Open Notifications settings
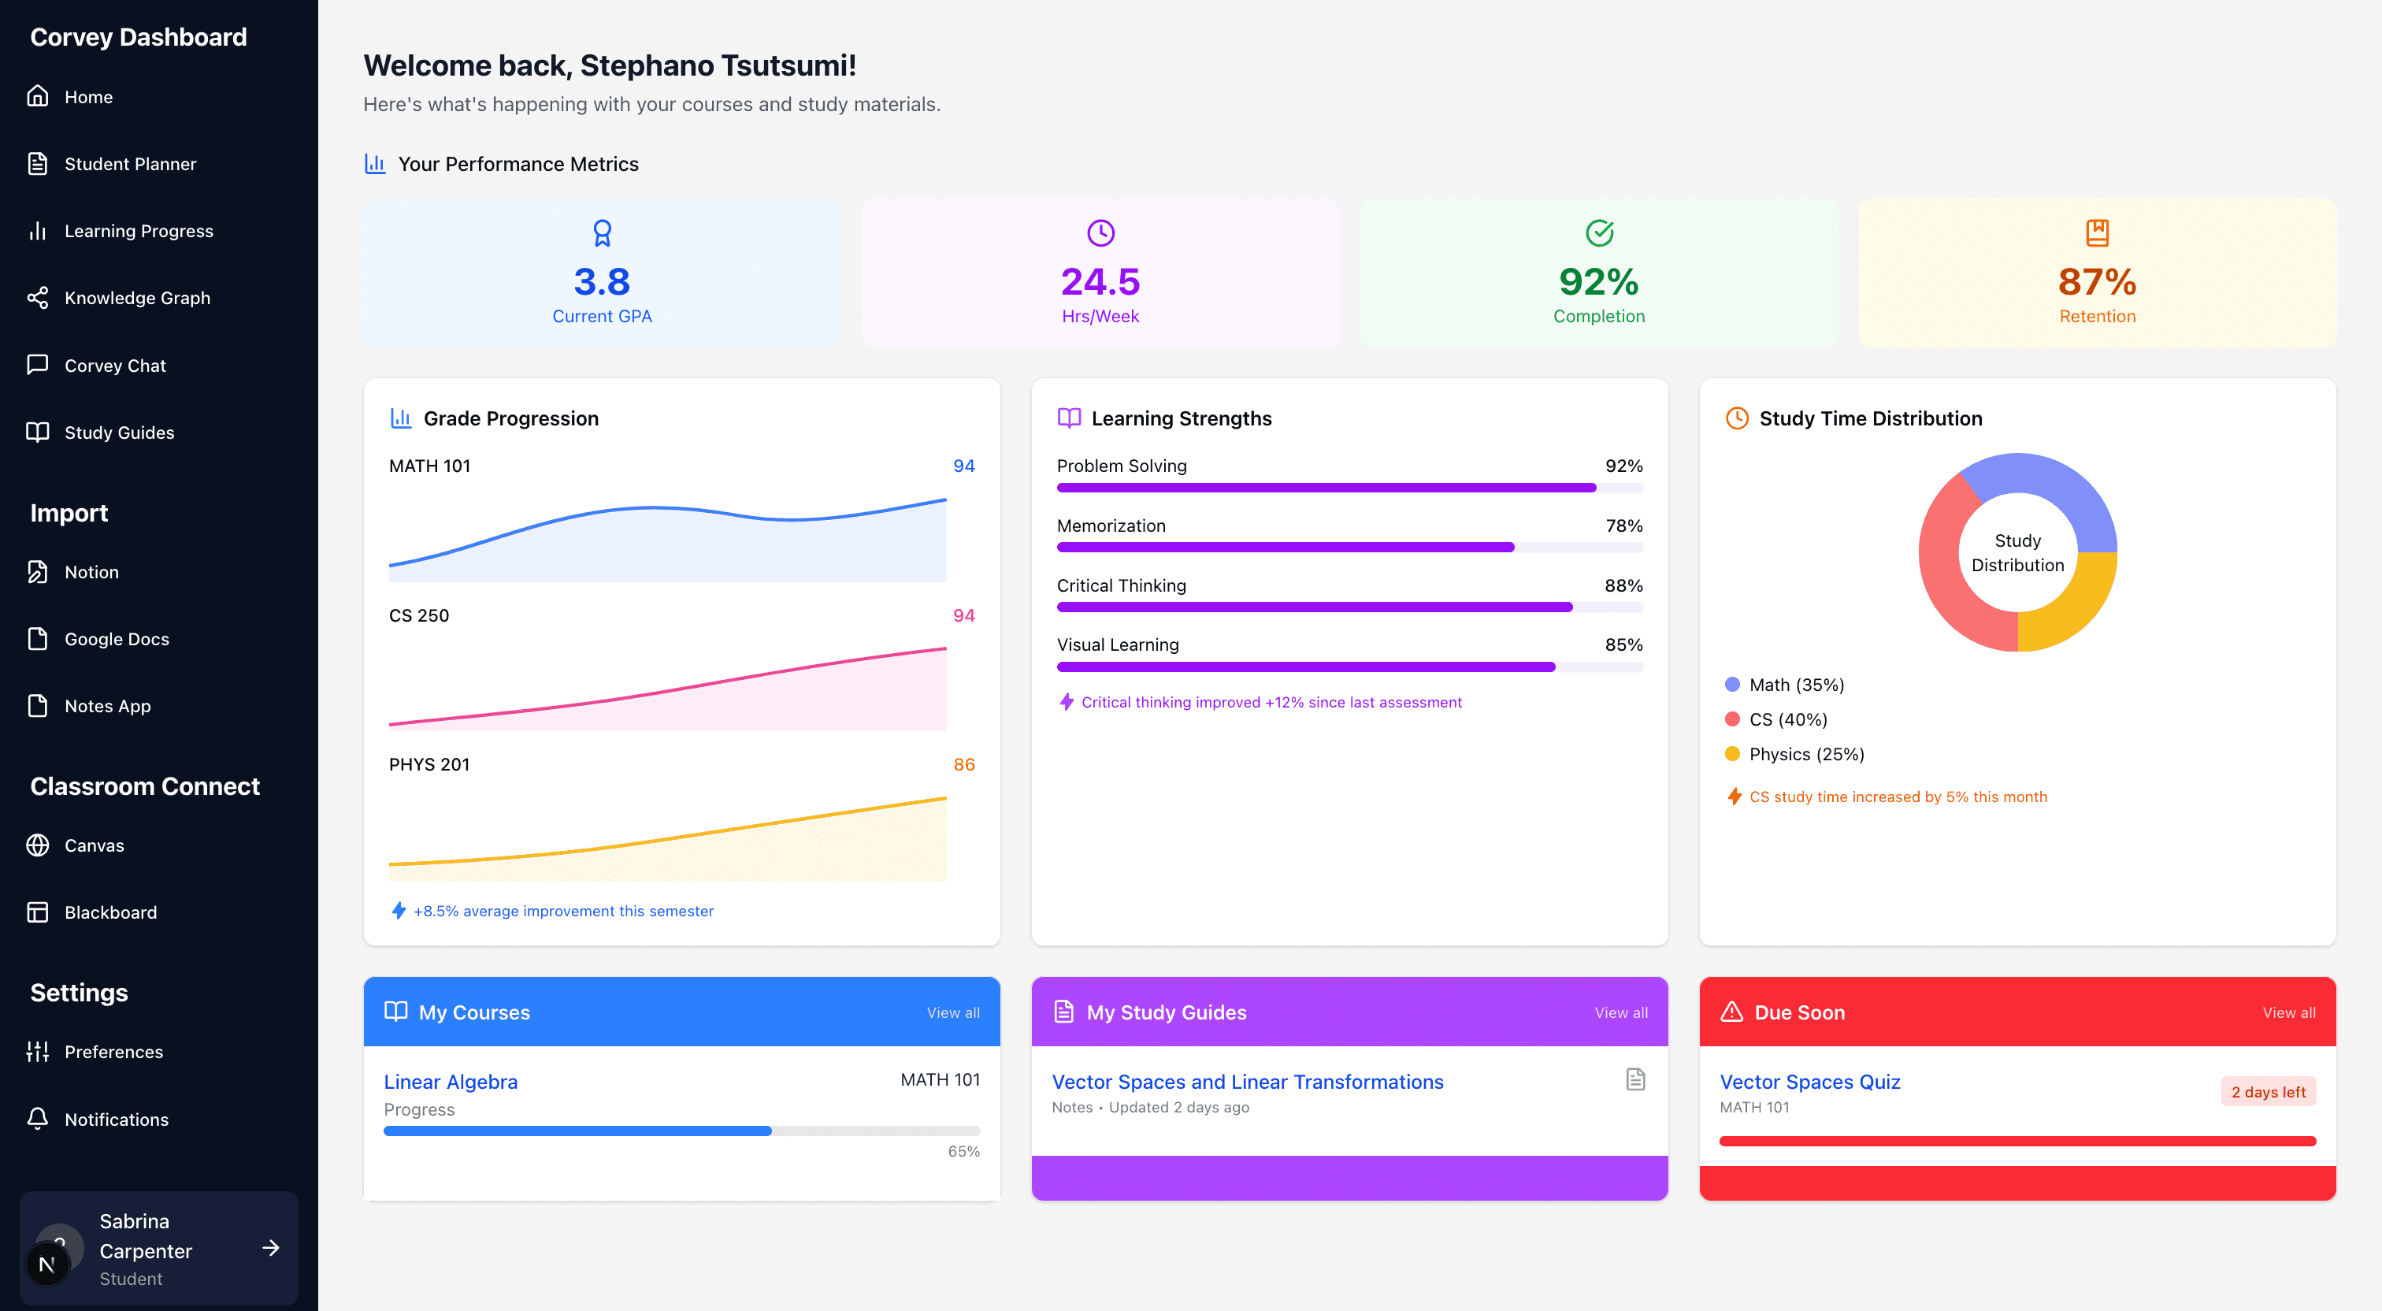The height and width of the screenshot is (1311, 2382). pyautogui.click(x=117, y=1120)
